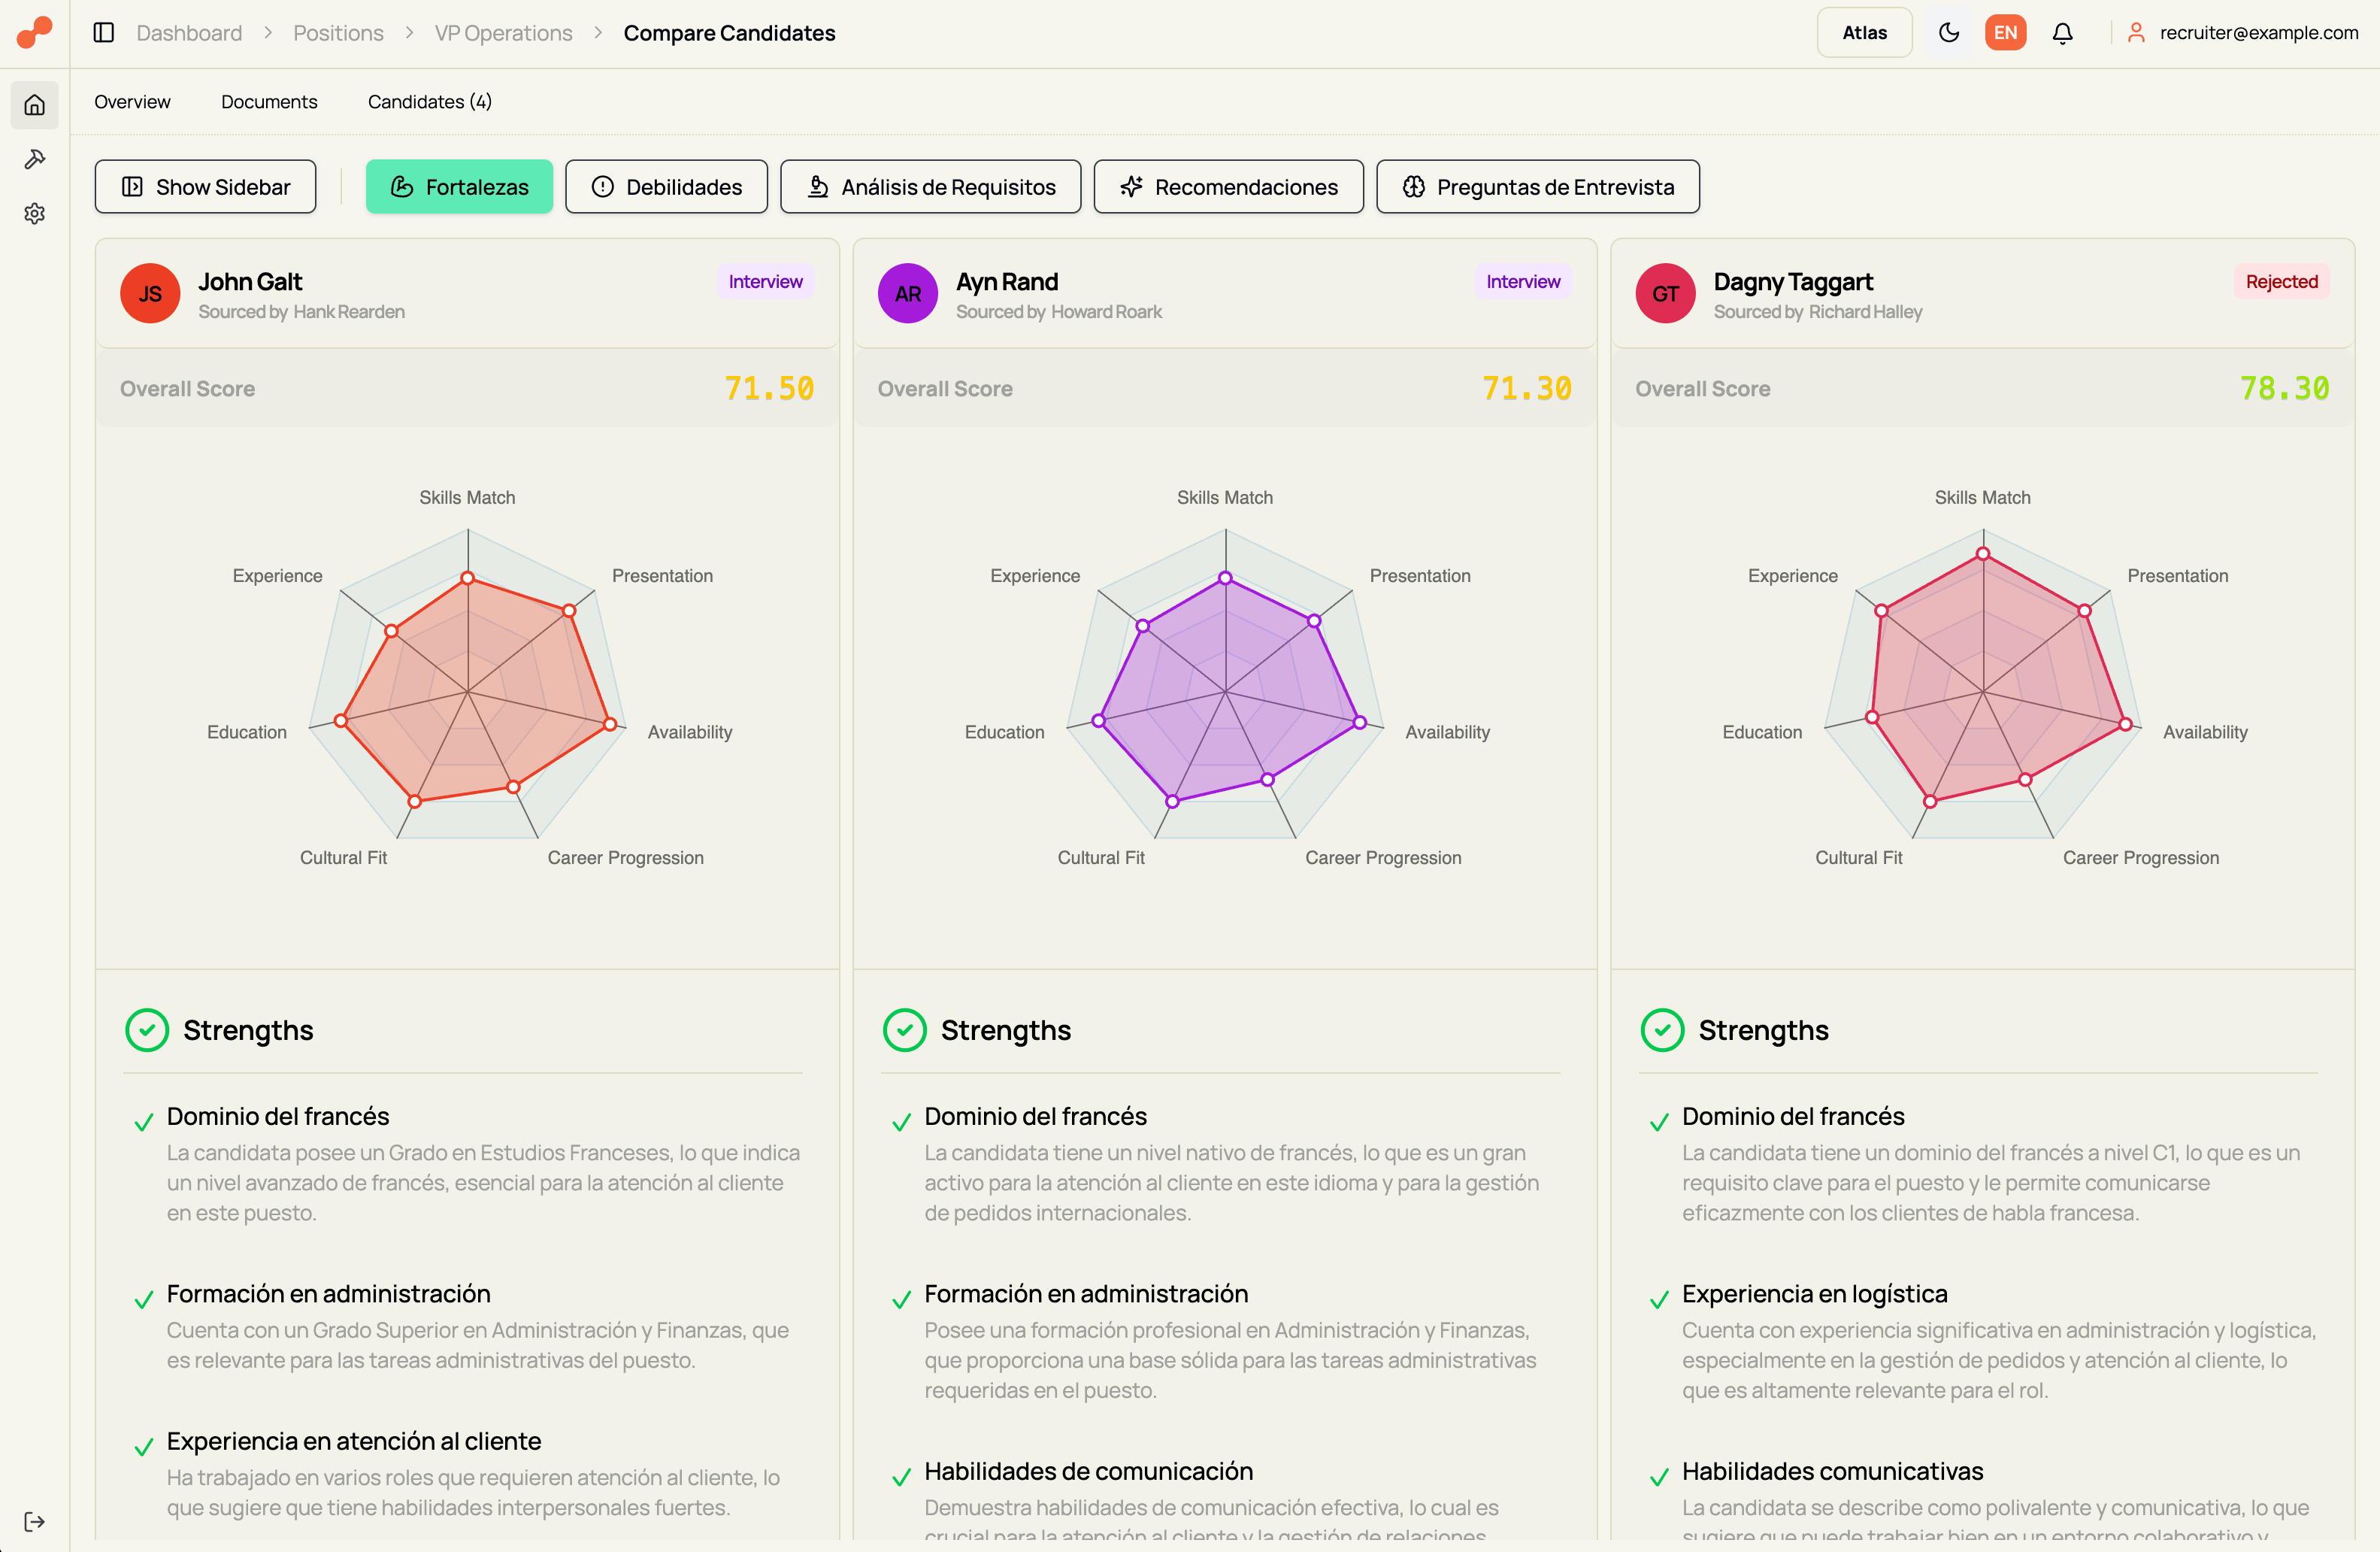The height and width of the screenshot is (1552, 2380).
Task: Switch to the Documents tab
Action: coord(268,101)
